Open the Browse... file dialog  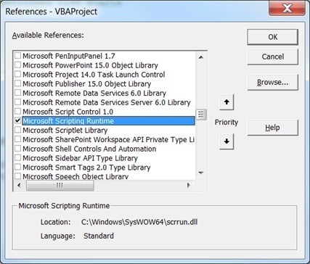coord(272,83)
